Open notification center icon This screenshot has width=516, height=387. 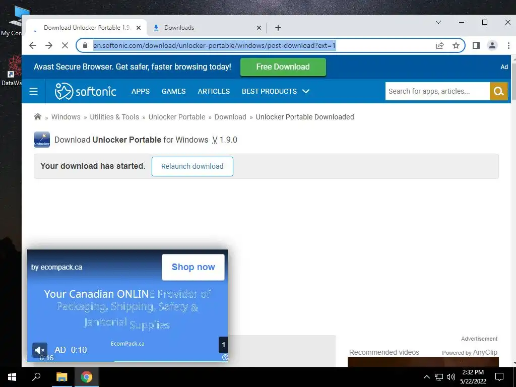[x=499, y=377]
